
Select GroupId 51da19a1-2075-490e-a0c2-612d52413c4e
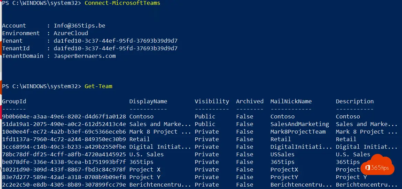click(x=64, y=124)
